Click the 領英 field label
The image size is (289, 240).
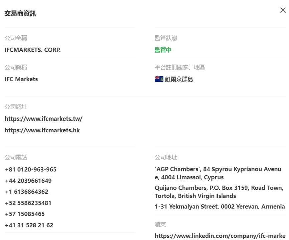click(160, 224)
